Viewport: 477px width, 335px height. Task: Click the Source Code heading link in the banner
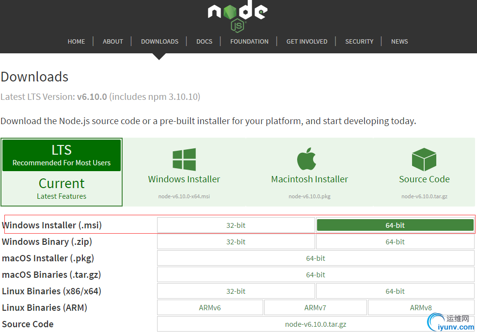[x=424, y=179]
